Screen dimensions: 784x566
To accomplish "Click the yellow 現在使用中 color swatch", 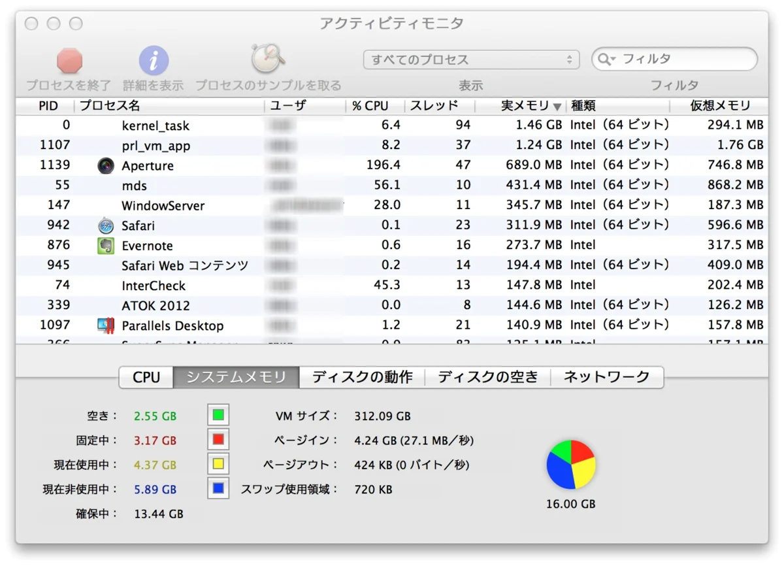I will pyautogui.click(x=218, y=464).
